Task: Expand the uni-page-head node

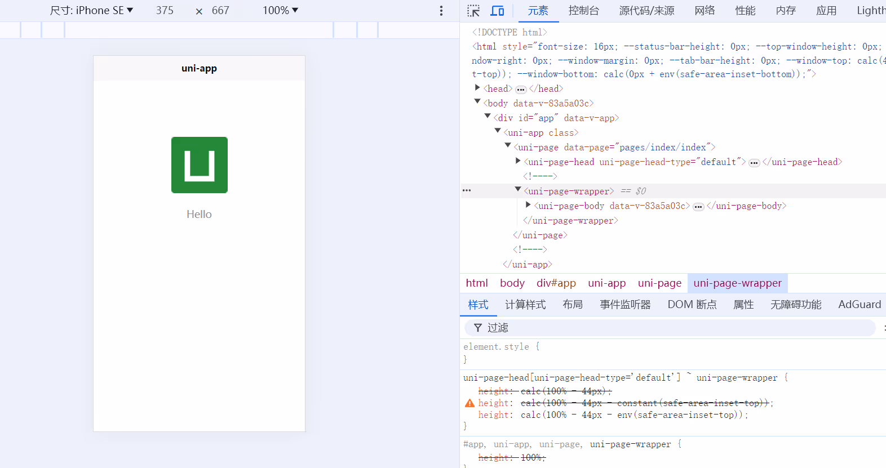Action: click(518, 161)
